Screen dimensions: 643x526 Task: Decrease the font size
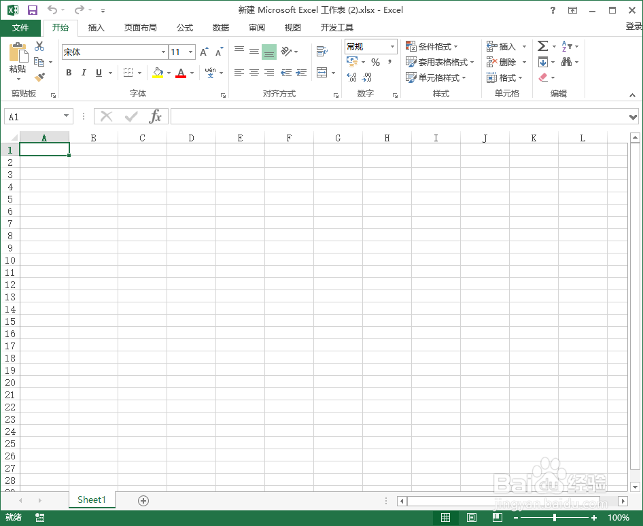[x=220, y=52]
